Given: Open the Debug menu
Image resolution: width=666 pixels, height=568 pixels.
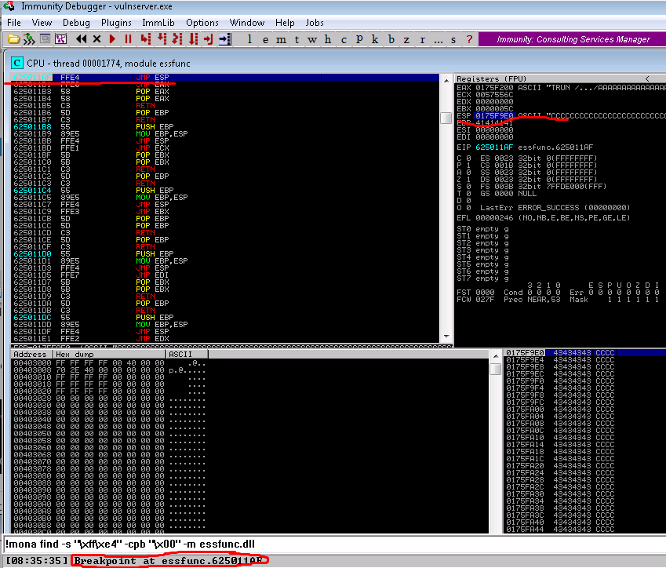Looking at the screenshot, I should point(76,23).
